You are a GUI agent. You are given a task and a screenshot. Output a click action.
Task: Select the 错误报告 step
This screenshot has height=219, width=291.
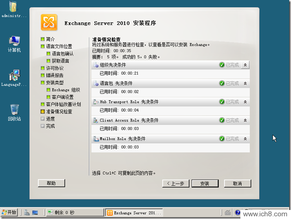pos(52,75)
